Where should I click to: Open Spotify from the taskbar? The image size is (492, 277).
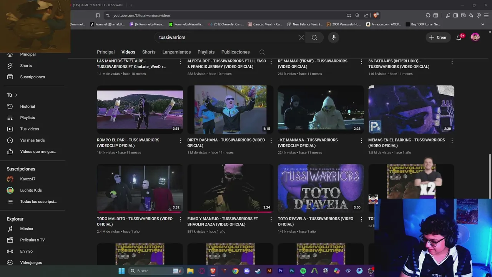303,271
